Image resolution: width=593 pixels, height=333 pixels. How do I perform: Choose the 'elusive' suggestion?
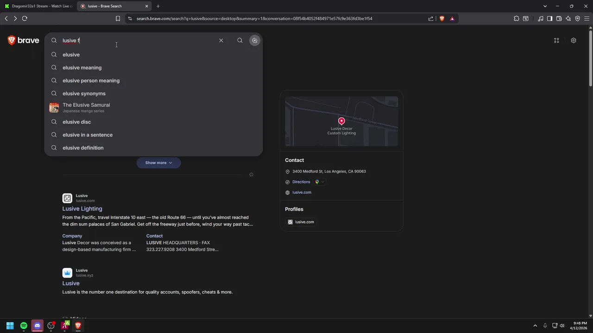(153, 55)
